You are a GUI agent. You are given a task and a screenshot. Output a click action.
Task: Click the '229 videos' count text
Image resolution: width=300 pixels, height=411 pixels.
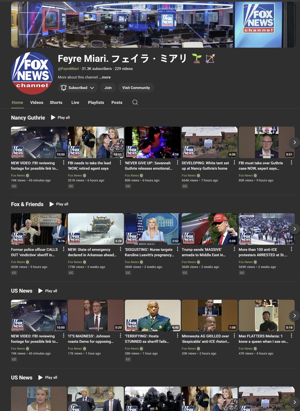pyautogui.click(x=124, y=68)
